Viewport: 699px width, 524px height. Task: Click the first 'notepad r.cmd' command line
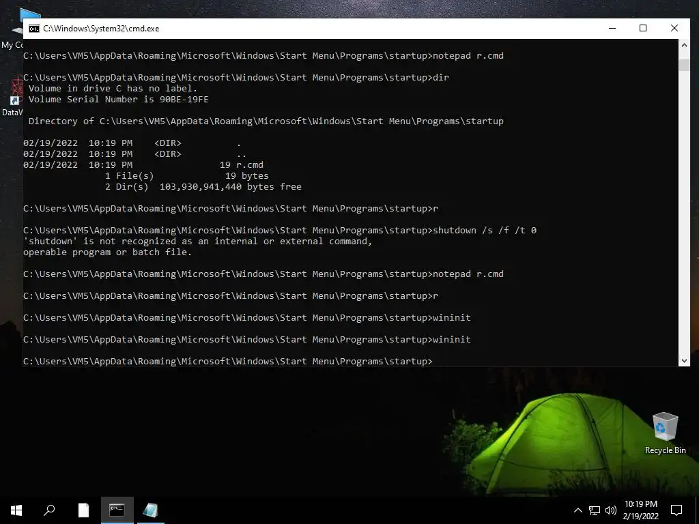(263, 56)
